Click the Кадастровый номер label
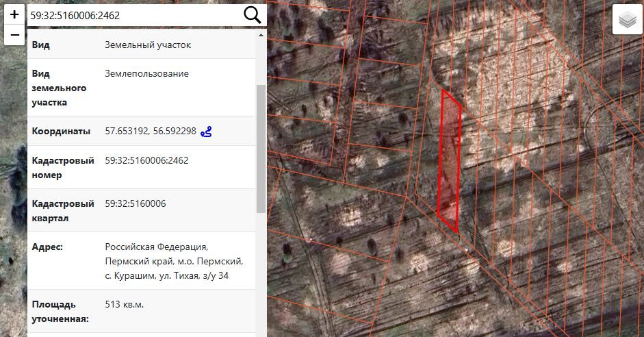The image size is (644, 337). (63, 168)
